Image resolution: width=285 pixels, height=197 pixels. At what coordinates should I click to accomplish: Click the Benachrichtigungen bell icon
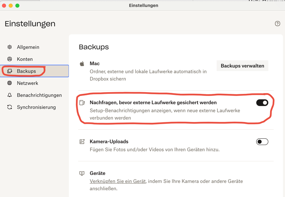[10, 95]
